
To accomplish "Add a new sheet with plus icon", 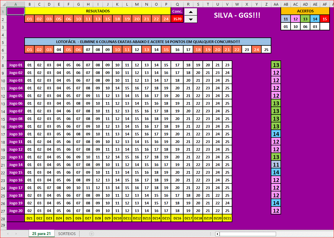I will click(92, 234).
